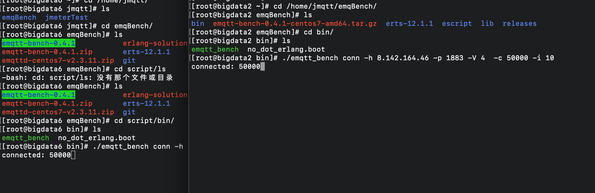Click the topmost highlighted emqtt-bench-0.4.1 entry
Viewport: 595px width, 193px height.
[x=38, y=43]
